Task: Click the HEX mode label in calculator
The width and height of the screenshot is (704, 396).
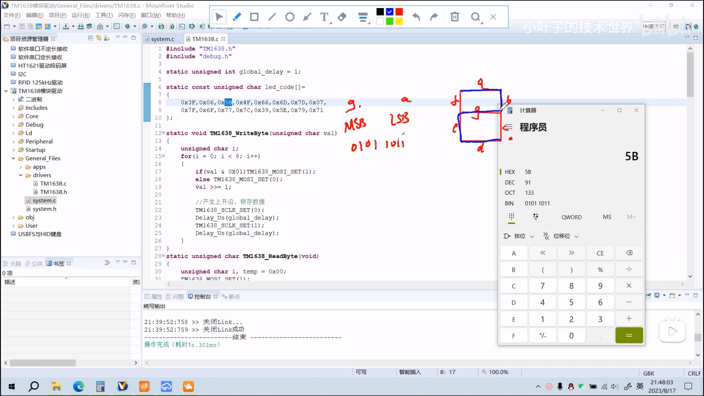Action: pyautogui.click(x=510, y=172)
